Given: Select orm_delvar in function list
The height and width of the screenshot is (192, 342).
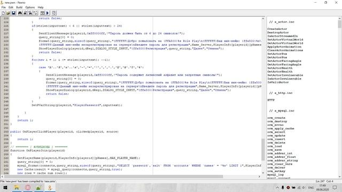Looking at the screenshot, I should [276, 167].
